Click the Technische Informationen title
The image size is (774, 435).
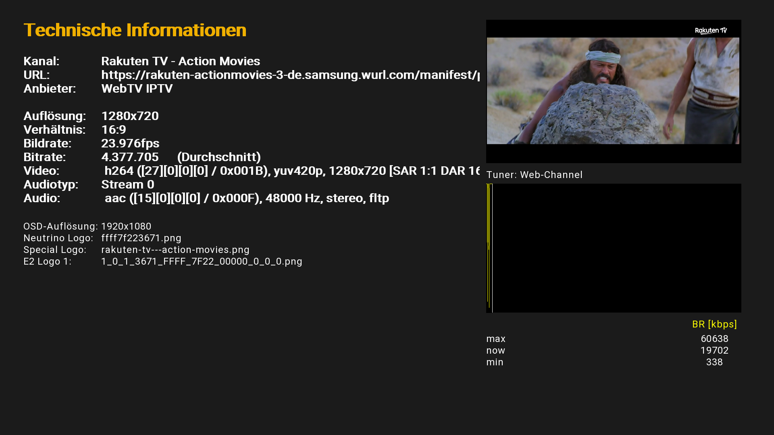[135, 30]
